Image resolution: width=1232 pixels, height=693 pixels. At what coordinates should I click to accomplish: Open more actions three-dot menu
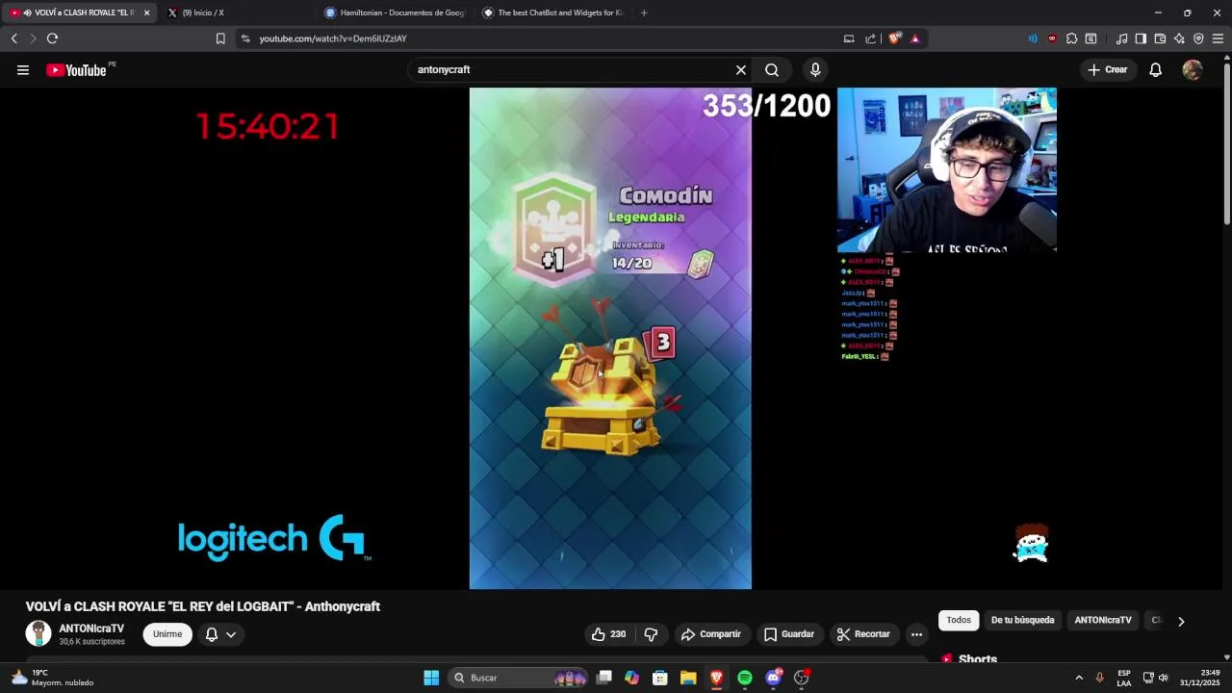[916, 634]
